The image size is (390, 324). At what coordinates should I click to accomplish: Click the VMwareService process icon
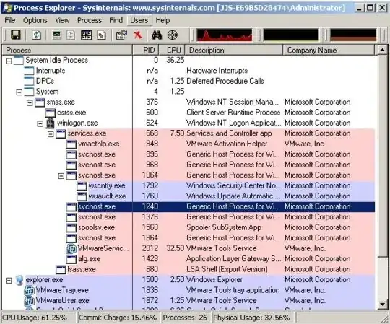(x=71, y=249)
